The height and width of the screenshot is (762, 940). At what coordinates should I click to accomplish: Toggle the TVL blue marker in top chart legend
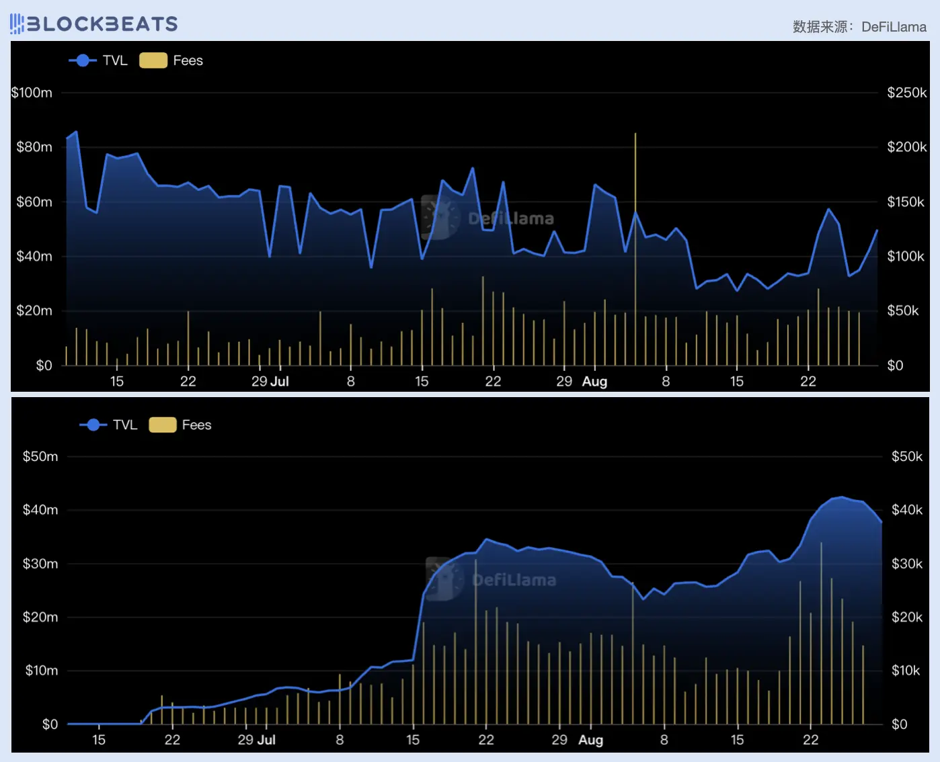(83, 60)
